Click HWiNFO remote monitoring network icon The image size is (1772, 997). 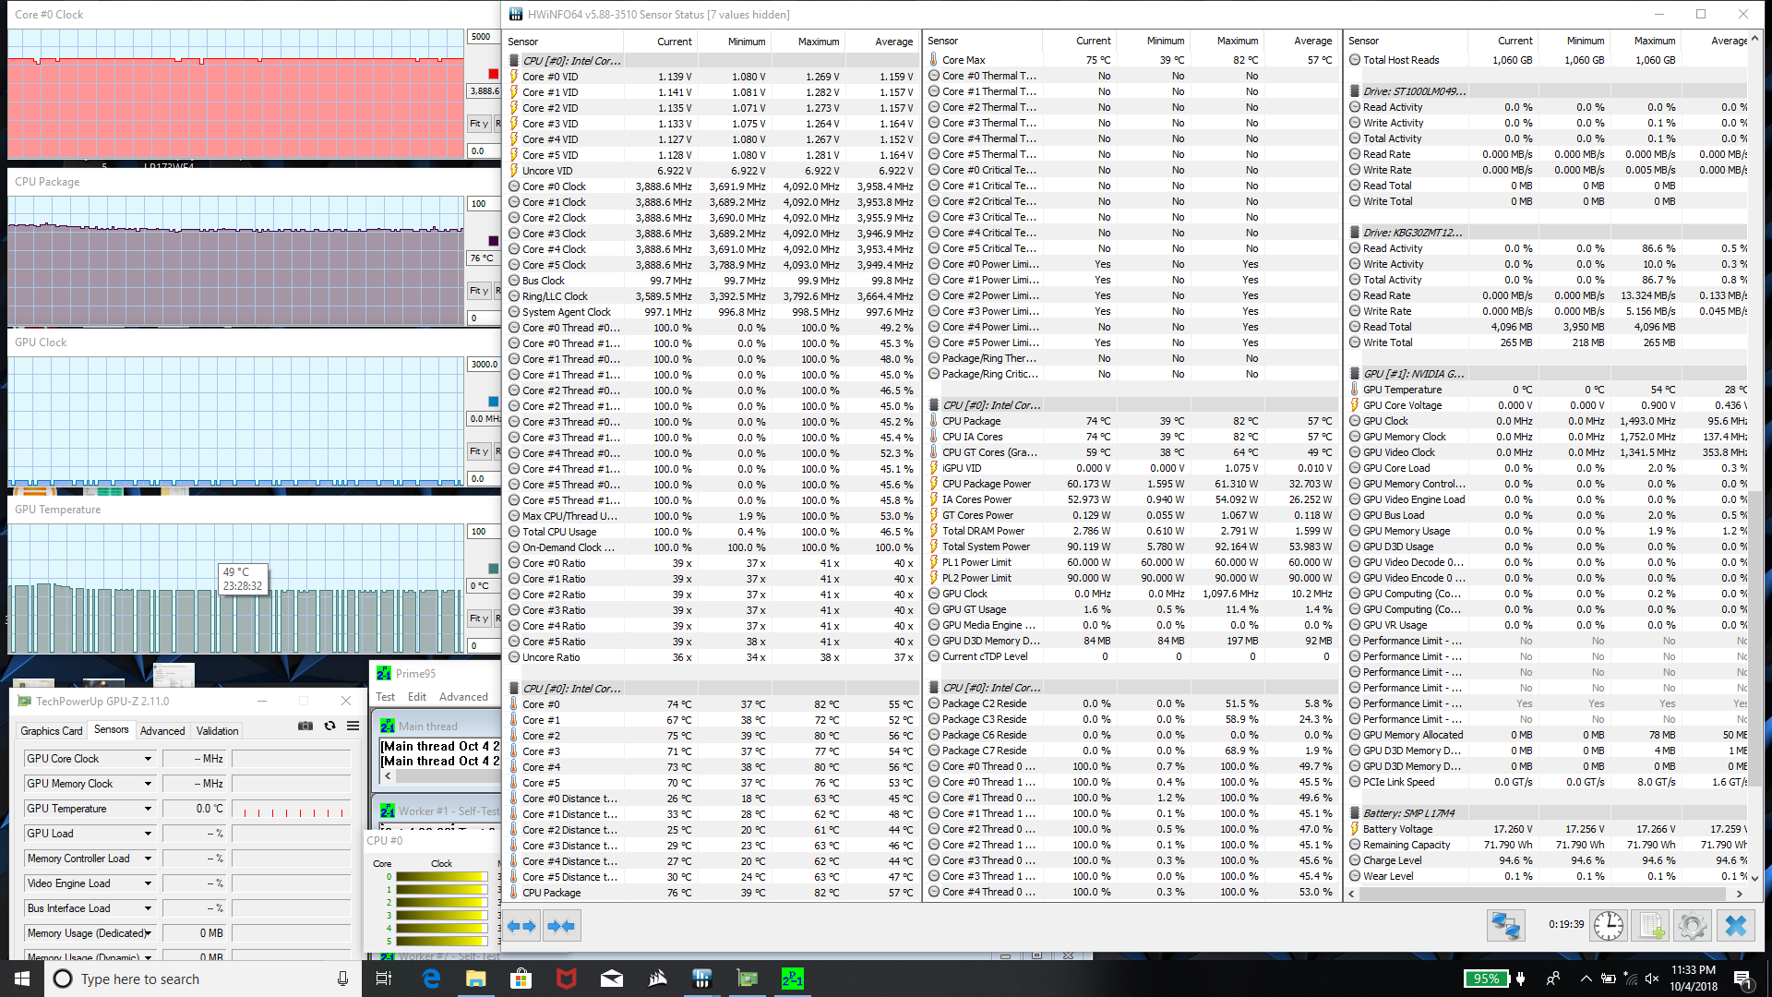1505,925
